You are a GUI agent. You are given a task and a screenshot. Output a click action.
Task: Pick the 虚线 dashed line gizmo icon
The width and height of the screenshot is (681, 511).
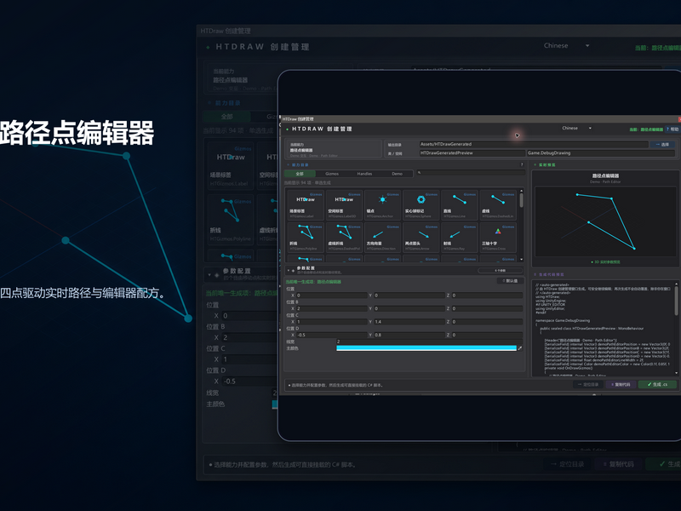pos(498,204)
